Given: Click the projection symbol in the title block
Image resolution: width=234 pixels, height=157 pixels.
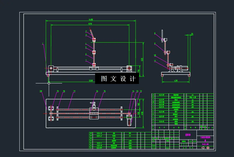Looking at the screenshot, I should click(205, 148).
